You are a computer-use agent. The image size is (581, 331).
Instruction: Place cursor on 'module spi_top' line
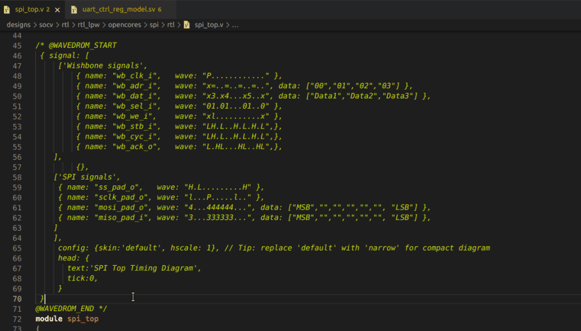[x=67, y=319]
